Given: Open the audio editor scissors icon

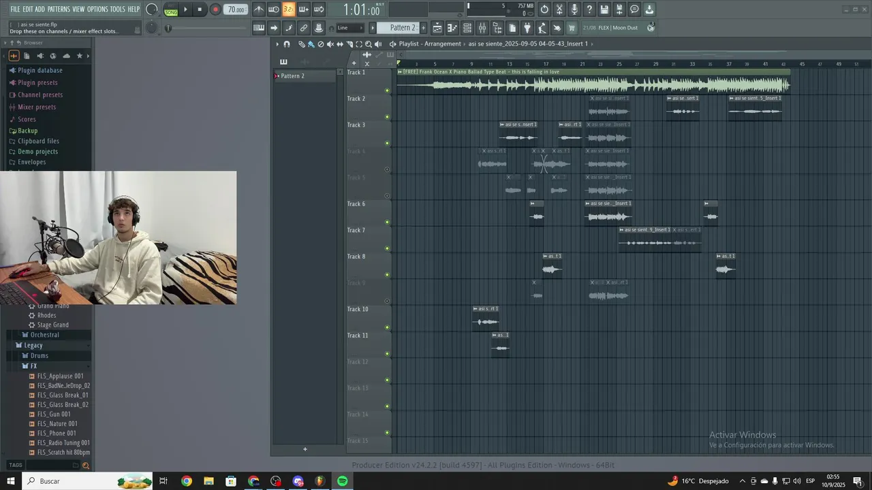Looking at the screenshot, I should 559,10.
